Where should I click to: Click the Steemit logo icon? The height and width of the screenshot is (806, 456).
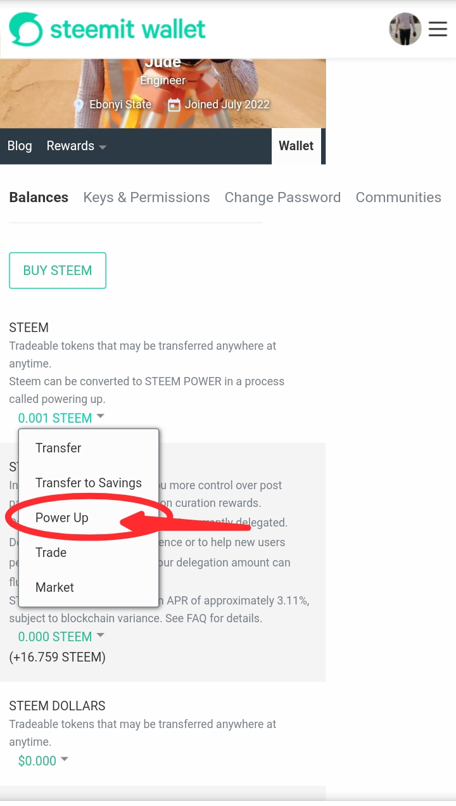coord(26,29)
